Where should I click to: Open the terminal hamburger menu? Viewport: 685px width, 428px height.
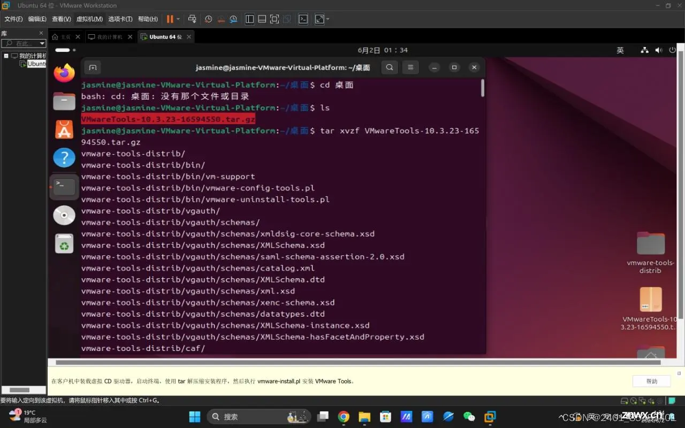(x=410, y=67)
